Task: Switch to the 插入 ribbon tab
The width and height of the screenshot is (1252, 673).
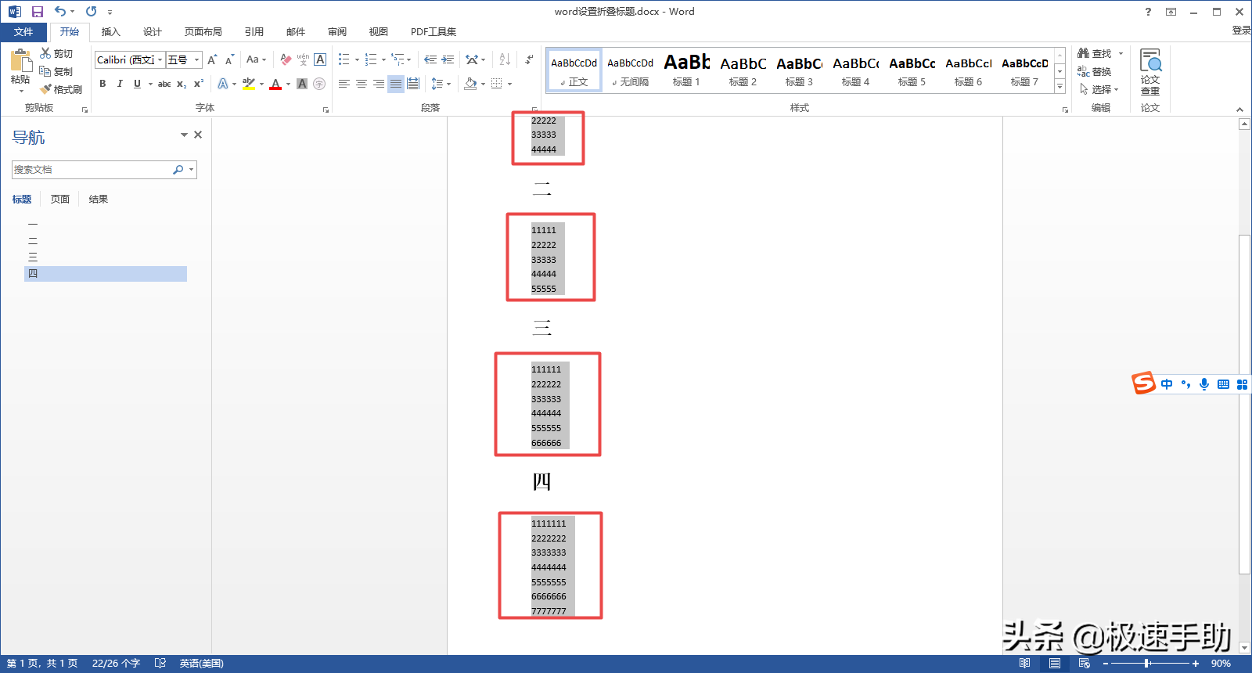Action: click(x=110, y=32)
